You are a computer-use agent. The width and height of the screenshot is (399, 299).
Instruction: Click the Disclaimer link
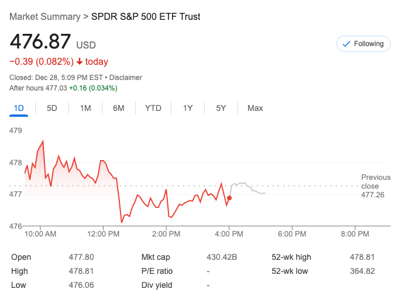click(127, 78)
